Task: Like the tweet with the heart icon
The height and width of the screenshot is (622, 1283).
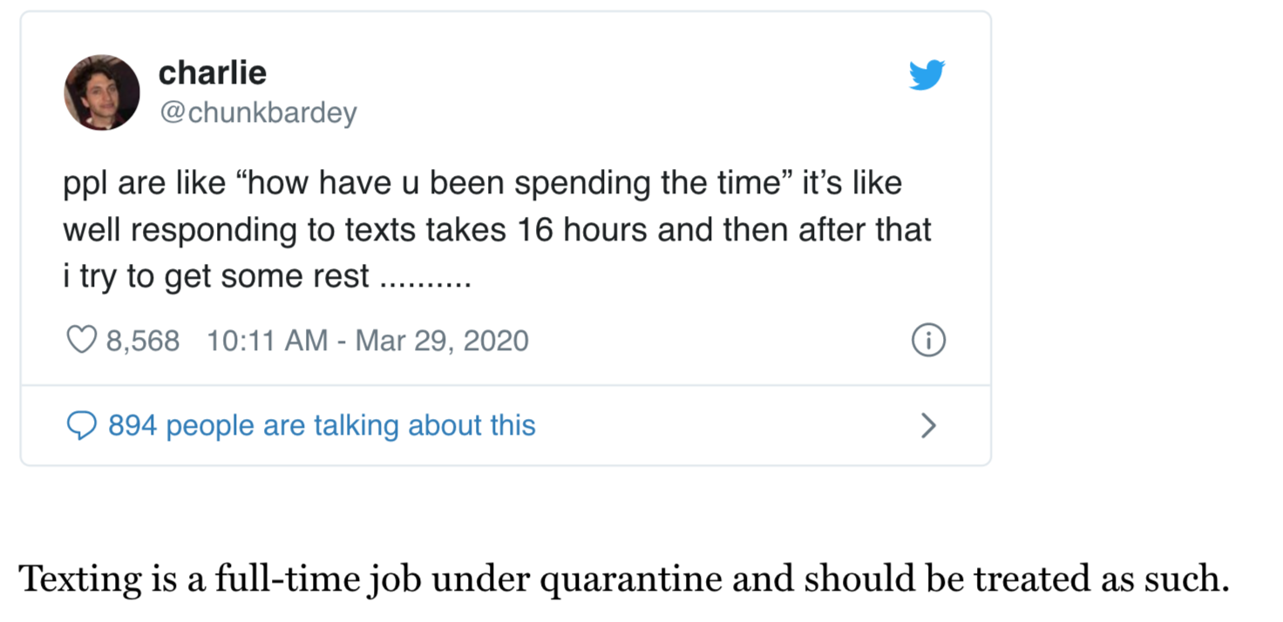Action: [81, 340]
